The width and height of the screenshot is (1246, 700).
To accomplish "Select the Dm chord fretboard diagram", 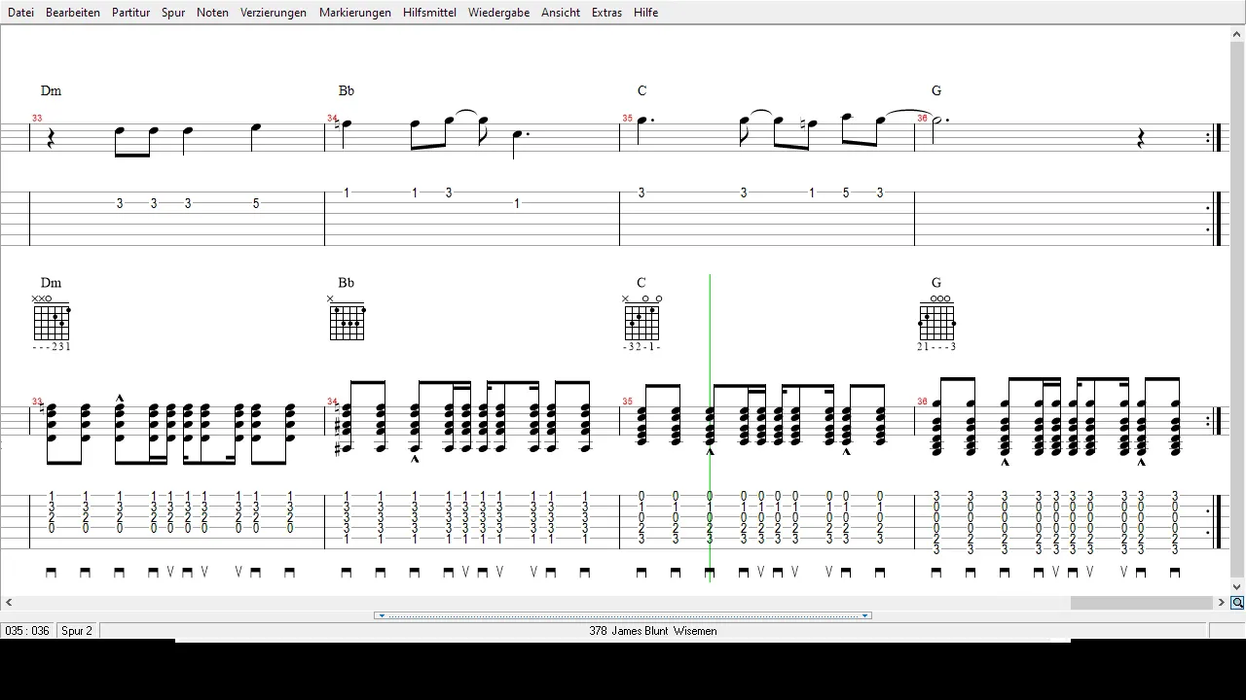I will [52, 320].
